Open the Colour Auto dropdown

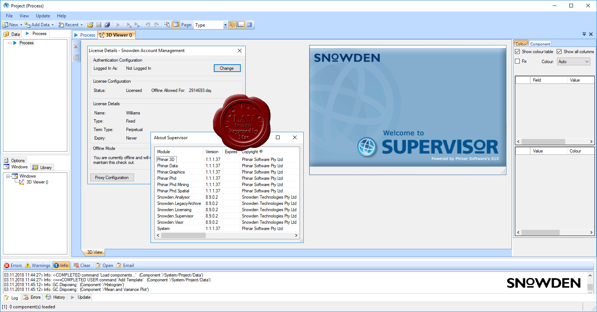coord(574,62)
